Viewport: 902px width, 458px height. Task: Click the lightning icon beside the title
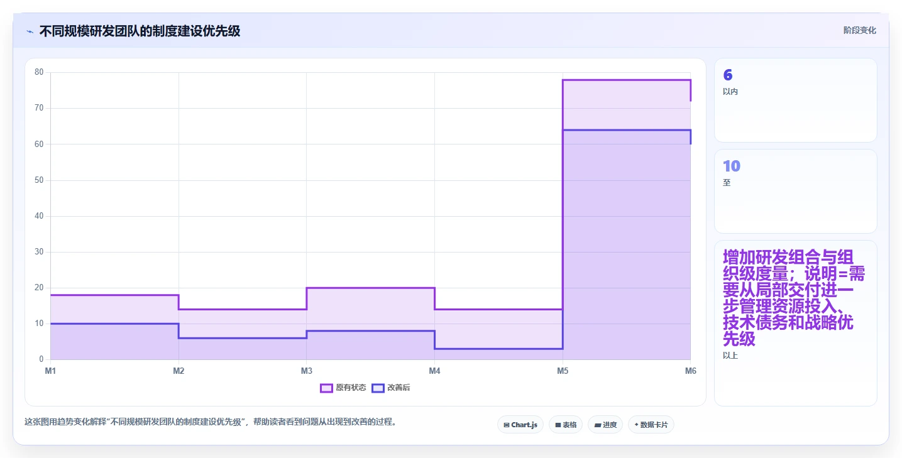coord(30,31)
